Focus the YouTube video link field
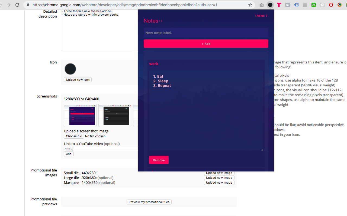Screen dimensions: 347x216 click(101, 149)
